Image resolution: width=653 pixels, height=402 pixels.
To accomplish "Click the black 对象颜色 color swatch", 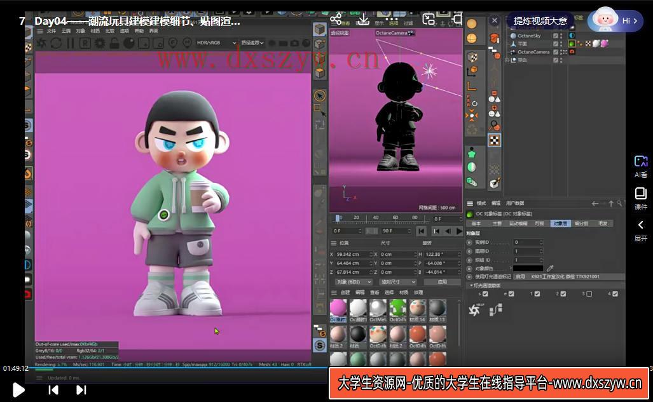I will coord(528,269).
